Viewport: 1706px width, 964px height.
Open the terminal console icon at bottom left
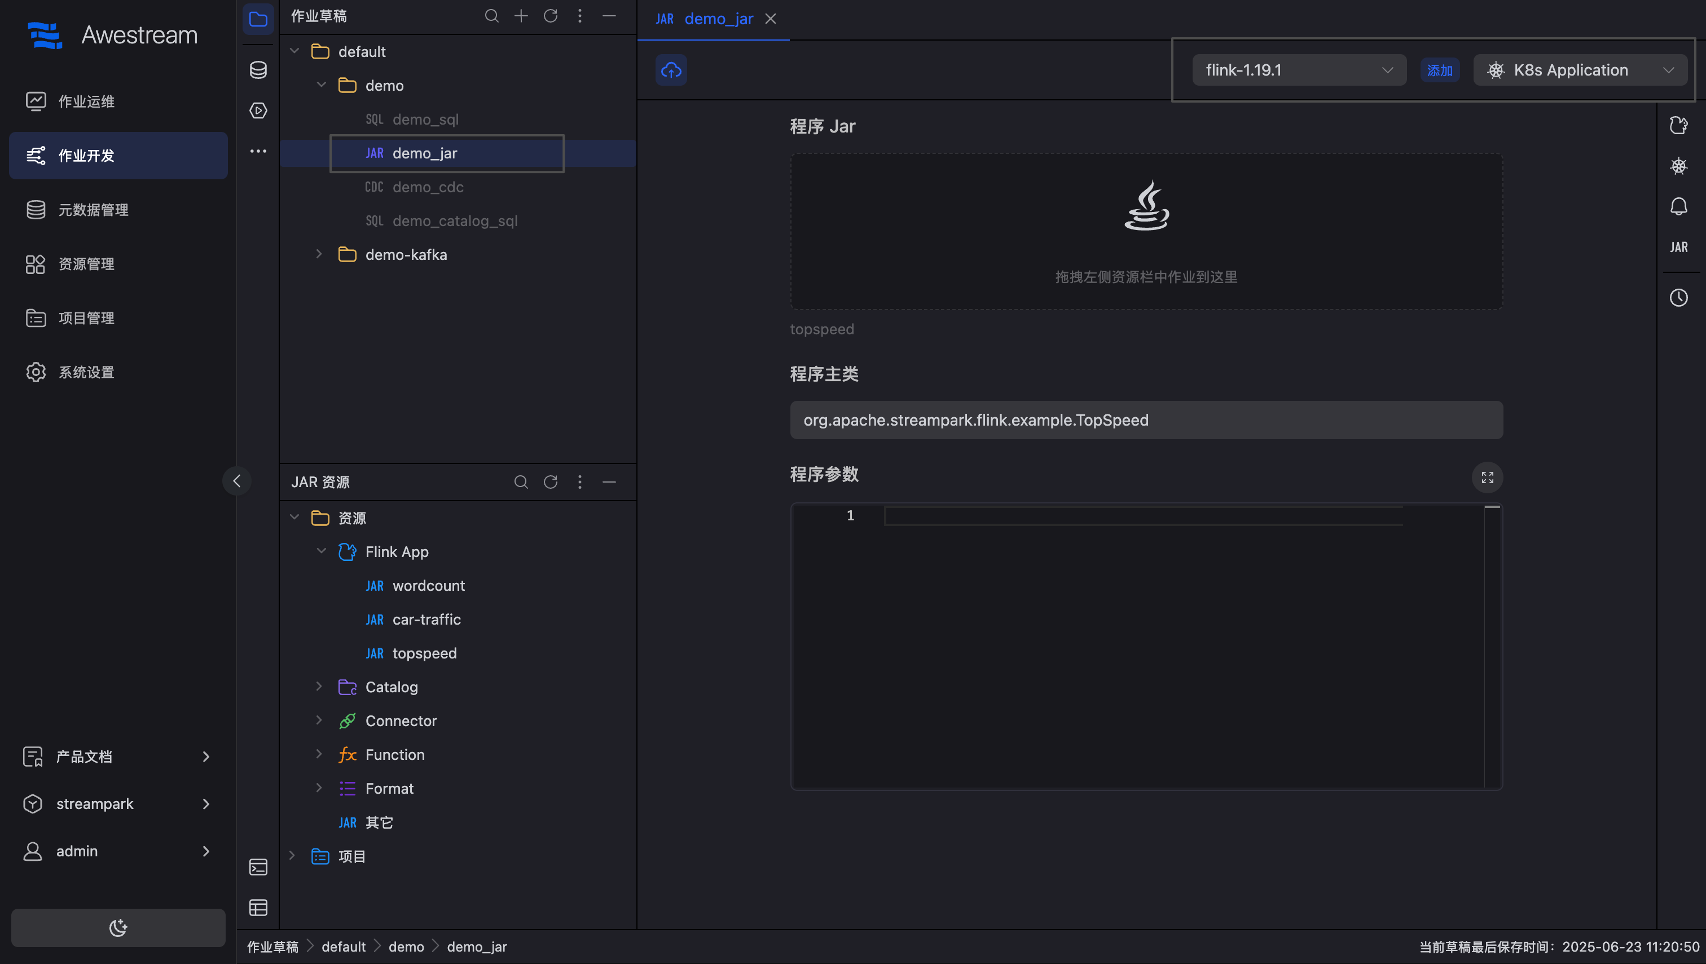[x=258, y=866]
